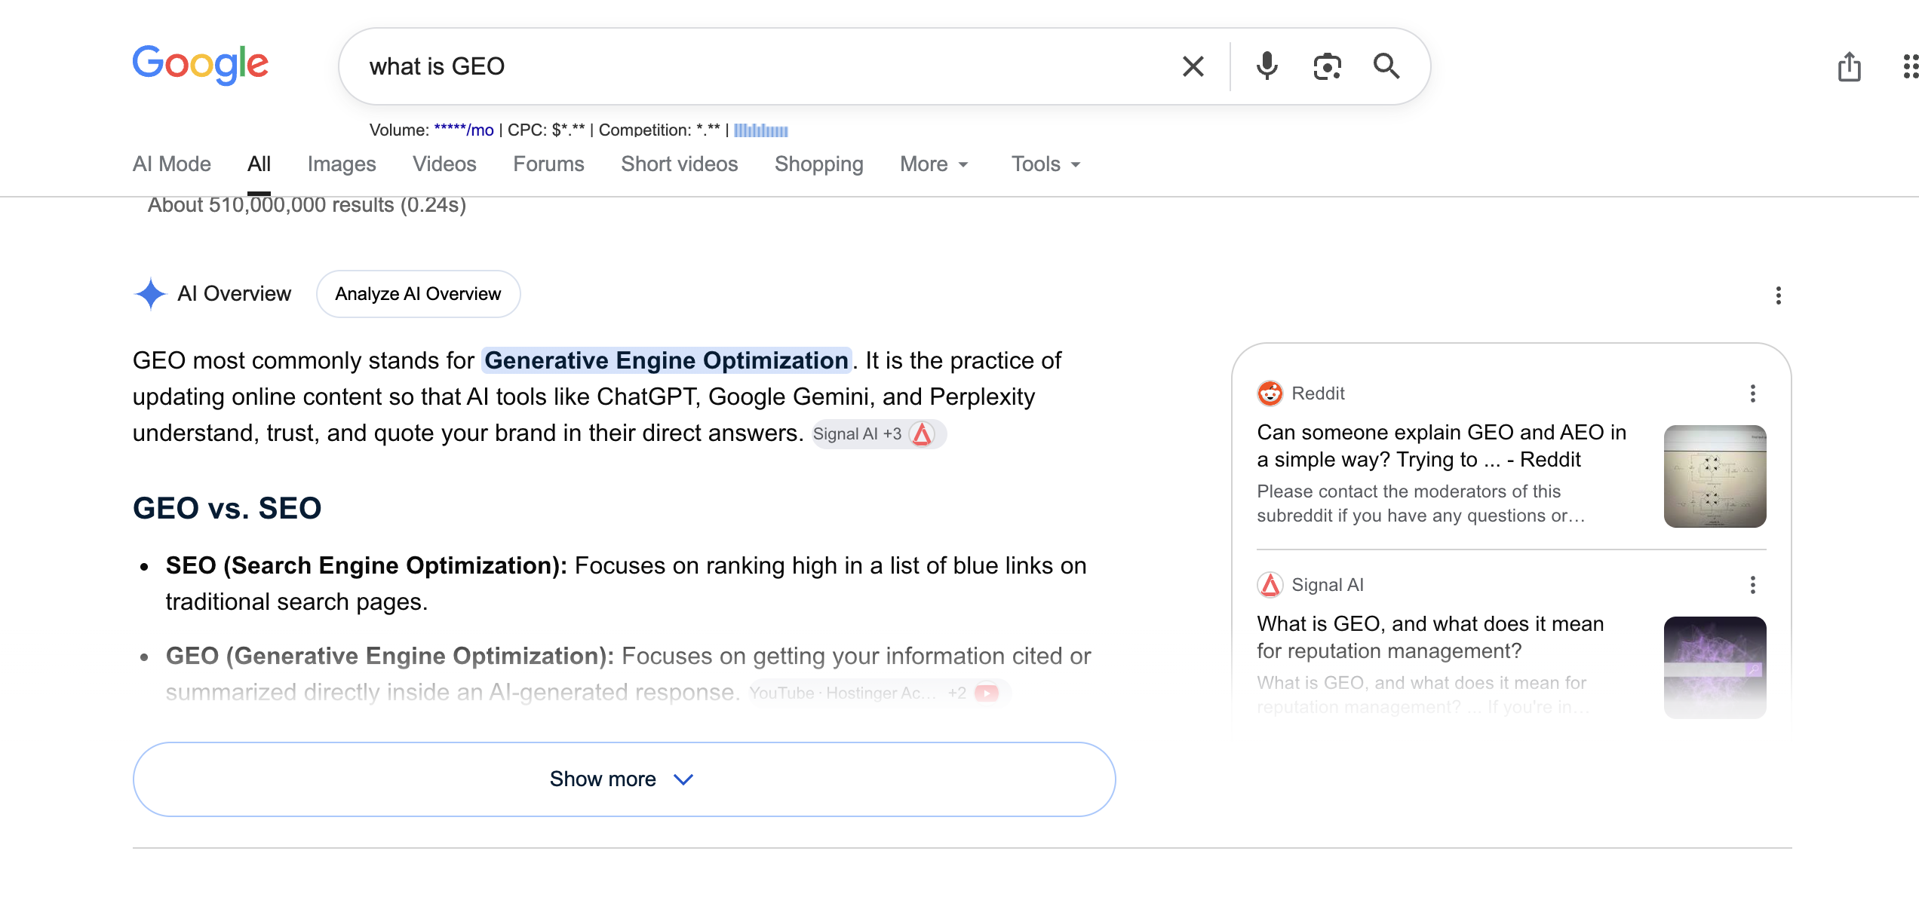Screen dimensions: 1919x900
Task: Select the All results tab
Action: [x=259, y=164]
